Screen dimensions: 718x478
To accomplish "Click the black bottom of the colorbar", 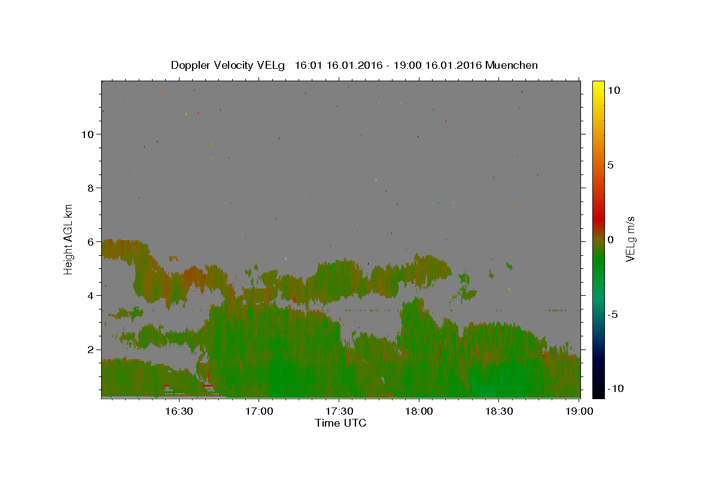I will tap(598, 393).
